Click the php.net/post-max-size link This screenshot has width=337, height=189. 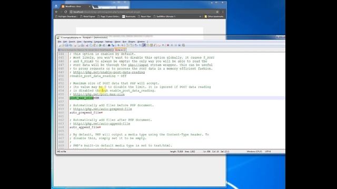pyautogui.click(x=98, y=94)
